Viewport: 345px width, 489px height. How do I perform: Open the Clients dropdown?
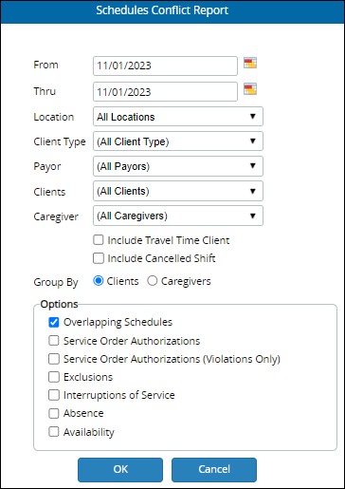click(178, 191)
